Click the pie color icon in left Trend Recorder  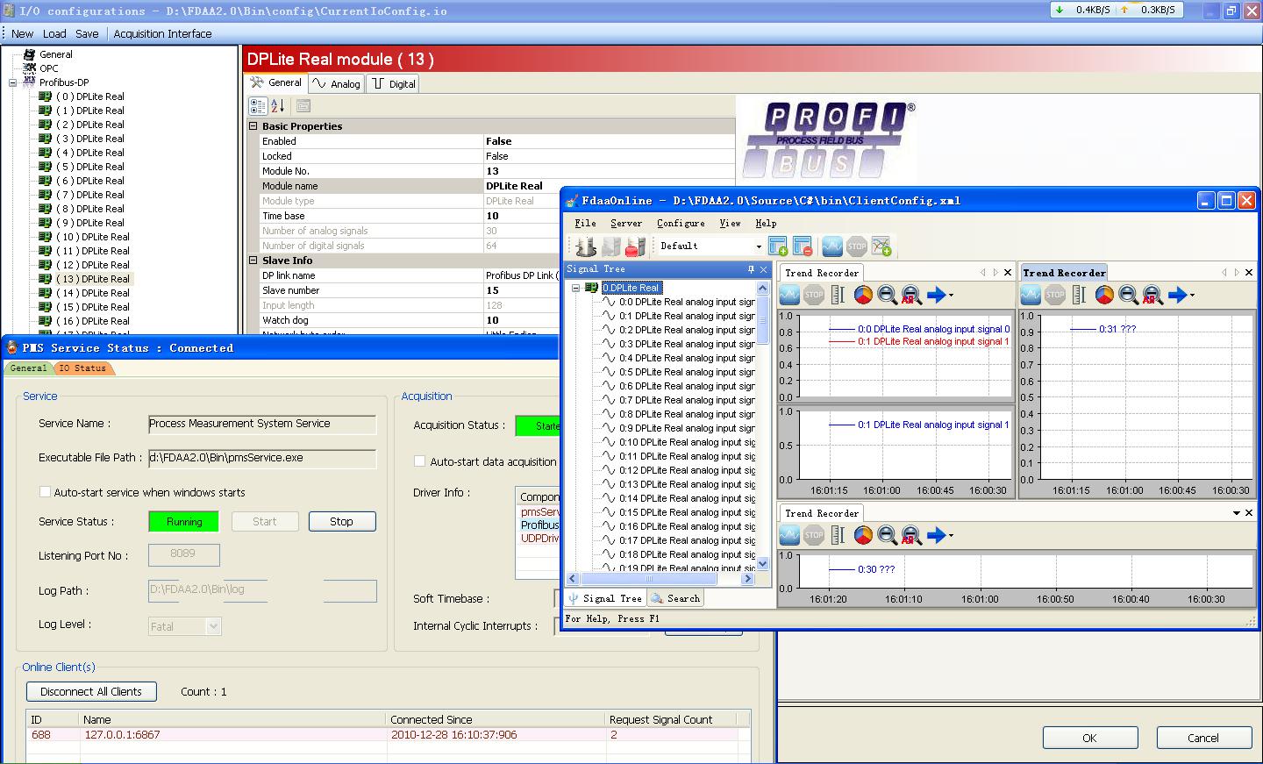863,295
